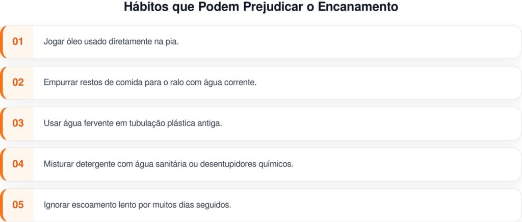Click the orange accent bar of item 05
Viewport: 522px width, 222px height.
pyautogui.click(x=2, y=205)
